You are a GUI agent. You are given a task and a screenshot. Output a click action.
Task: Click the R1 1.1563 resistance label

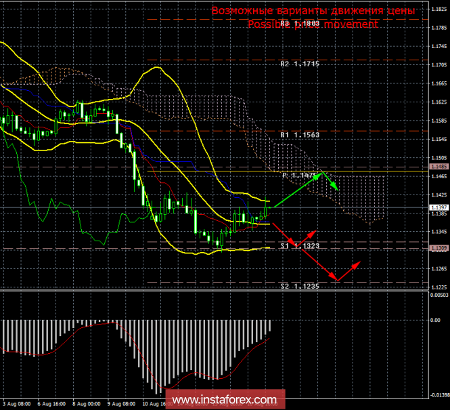tap(299, 135)
